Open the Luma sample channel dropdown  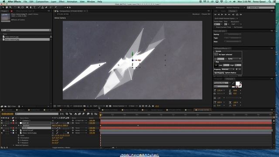235,59
